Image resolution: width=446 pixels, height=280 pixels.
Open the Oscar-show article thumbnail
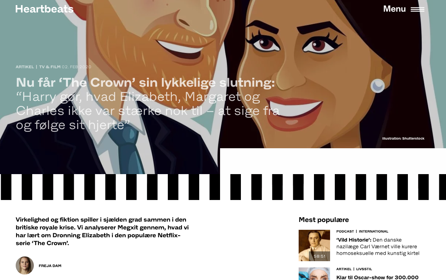pyautogui.click(x=314, y=274)
